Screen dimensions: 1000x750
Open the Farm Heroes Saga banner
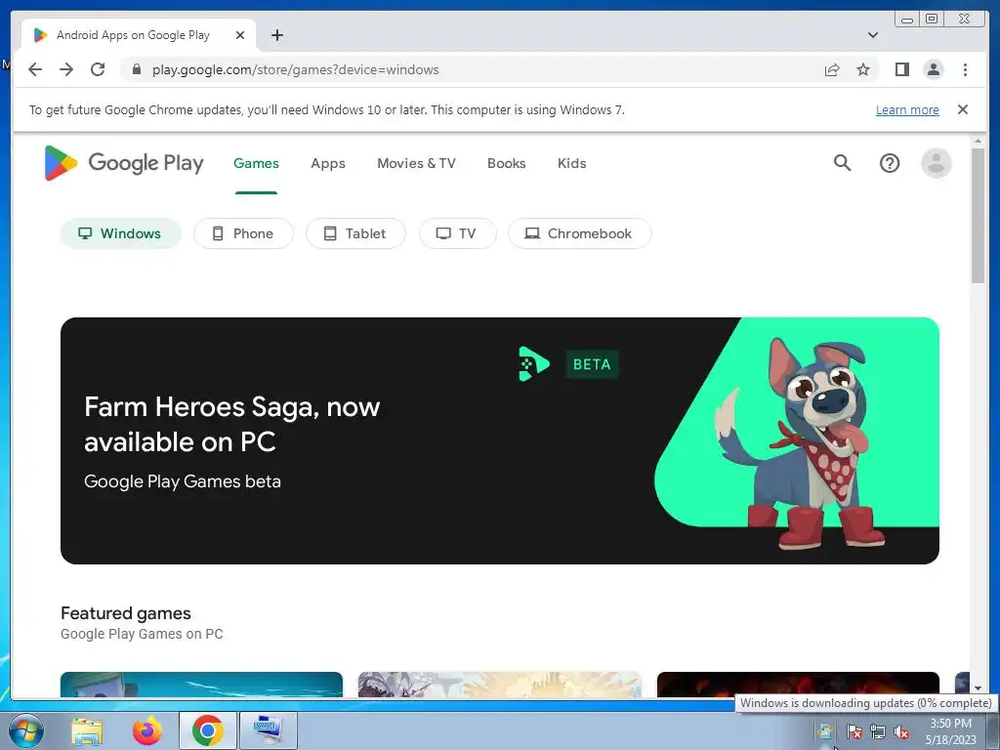[x=499, y=440]
